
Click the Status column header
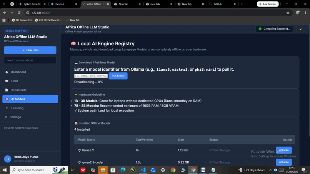pos(214,140)
